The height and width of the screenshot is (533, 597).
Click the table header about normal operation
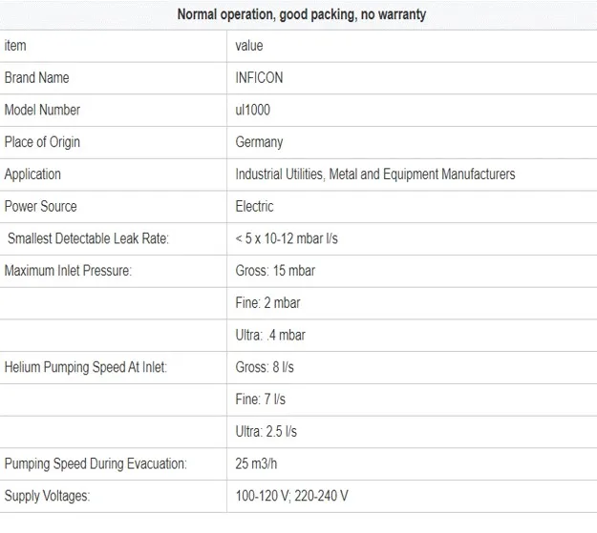[x=301, y=14]
